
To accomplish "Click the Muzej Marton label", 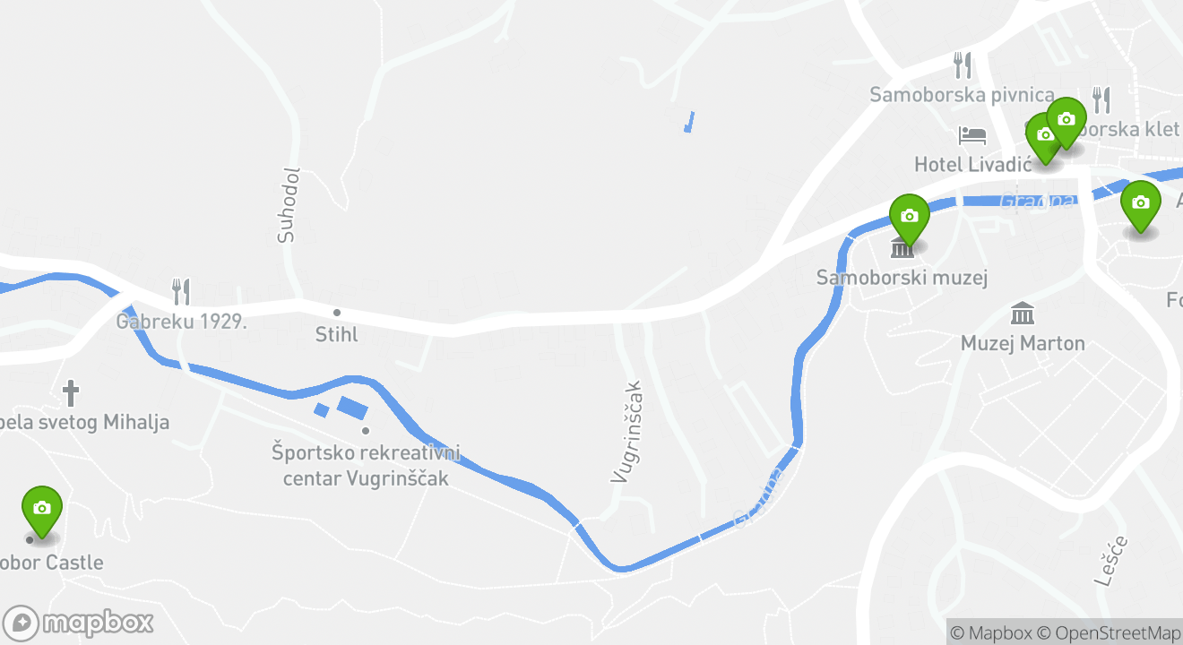I will pyautogui.click(x=1023, y=343).
